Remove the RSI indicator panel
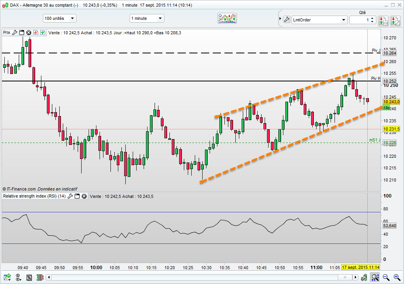This screenshot has width=404, height=284. click(x=84, y=196)
